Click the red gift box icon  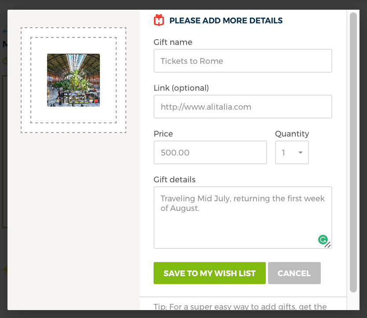158,20
